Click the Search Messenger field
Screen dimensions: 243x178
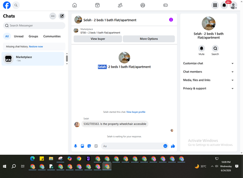[34, 26]
